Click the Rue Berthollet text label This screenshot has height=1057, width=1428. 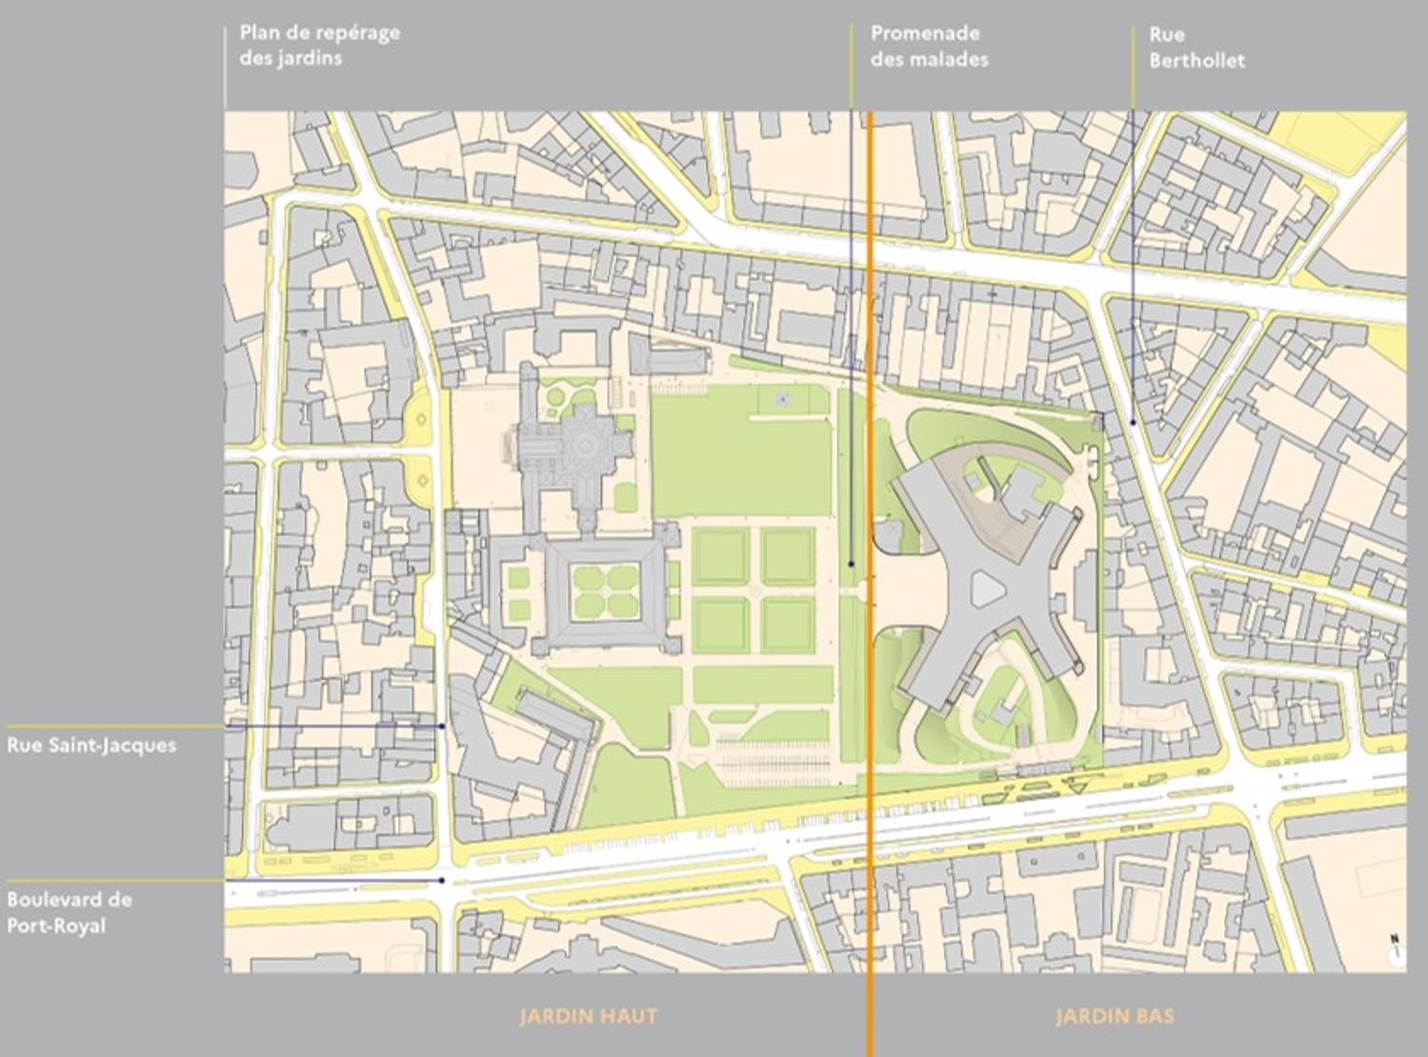tap(1197, 48)
